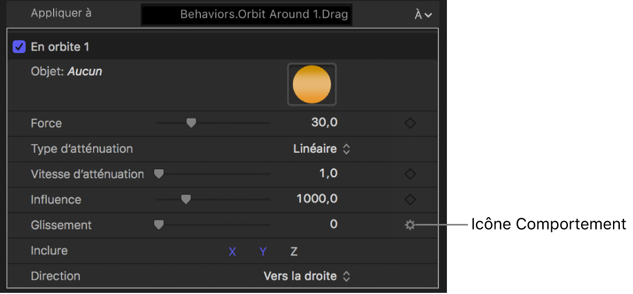The height and width of the screenshot is (294, 633).
Task: Click the Glissement behavior gear icon
Action: tap(410, 225)
